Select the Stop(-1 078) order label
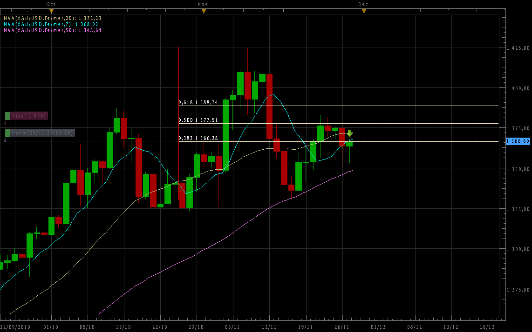The width and height of the screenshot is (532, 332). 29,115
